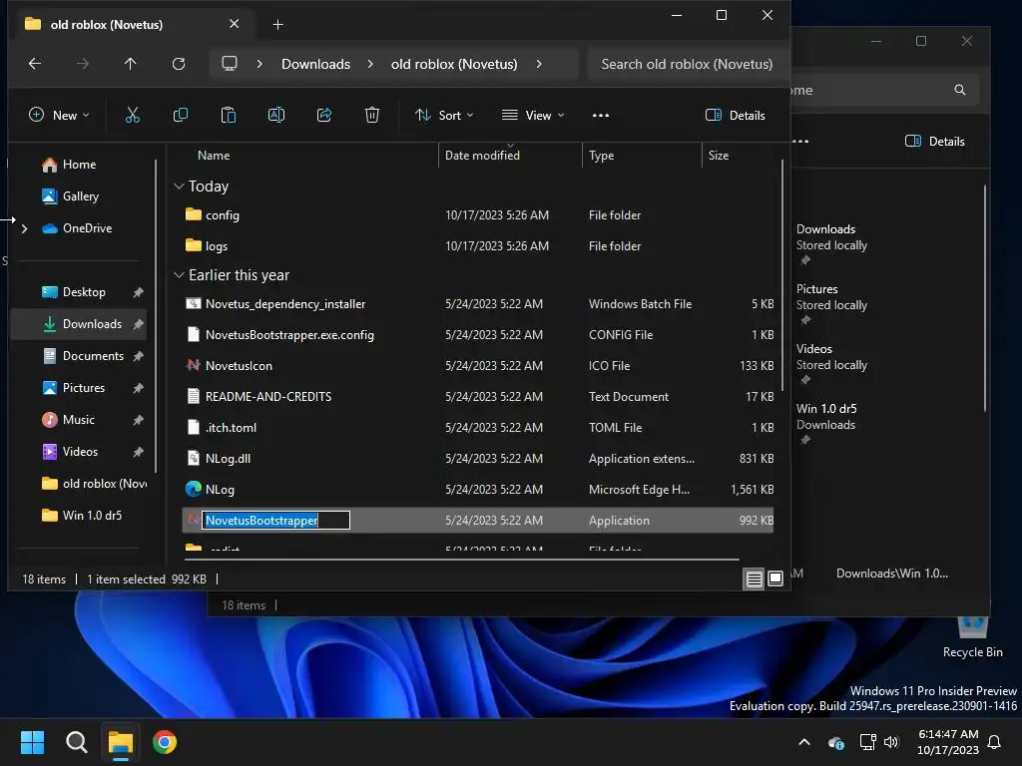Expand chevron after old roblox (Novetus) breadcrumb
Image resolution: width=1022 pixels, height=766 pixels.
pyautogui.click(x=539, y=64)
